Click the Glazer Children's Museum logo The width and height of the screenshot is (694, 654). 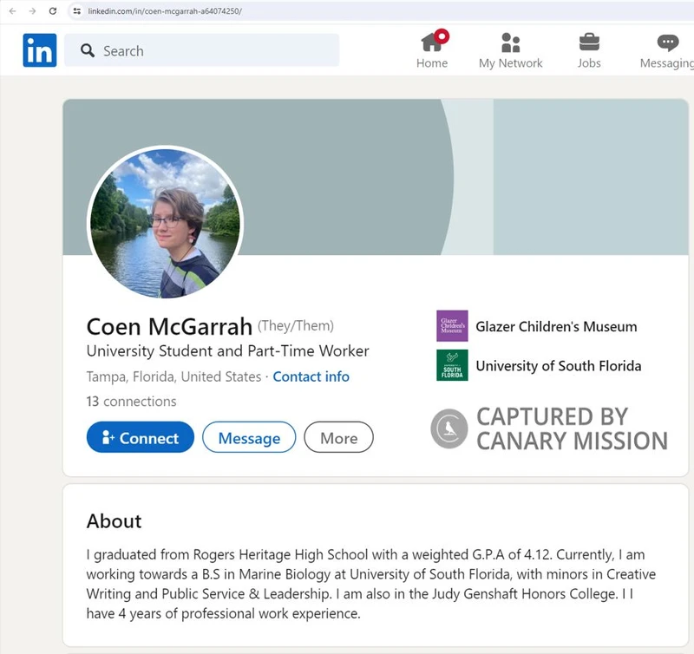(452, 325)
